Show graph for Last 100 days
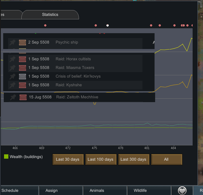 click(101, 160)
